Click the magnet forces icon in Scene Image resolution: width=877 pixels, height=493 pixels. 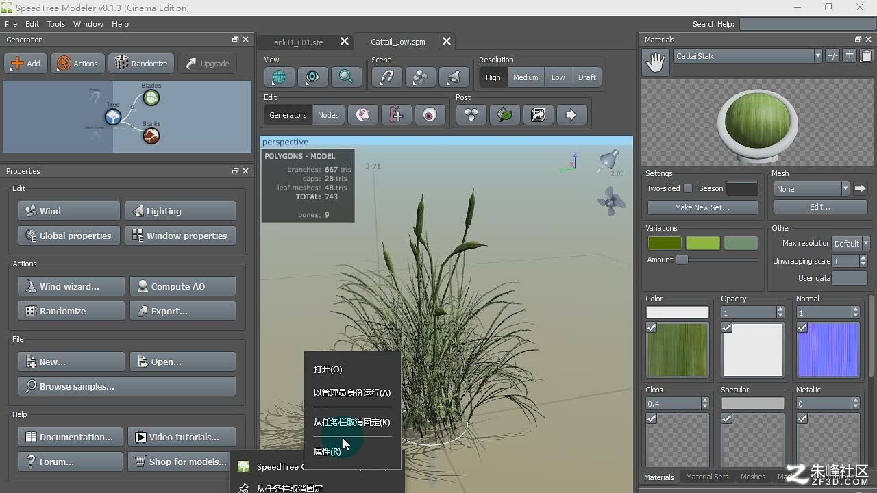pos(386,77)
